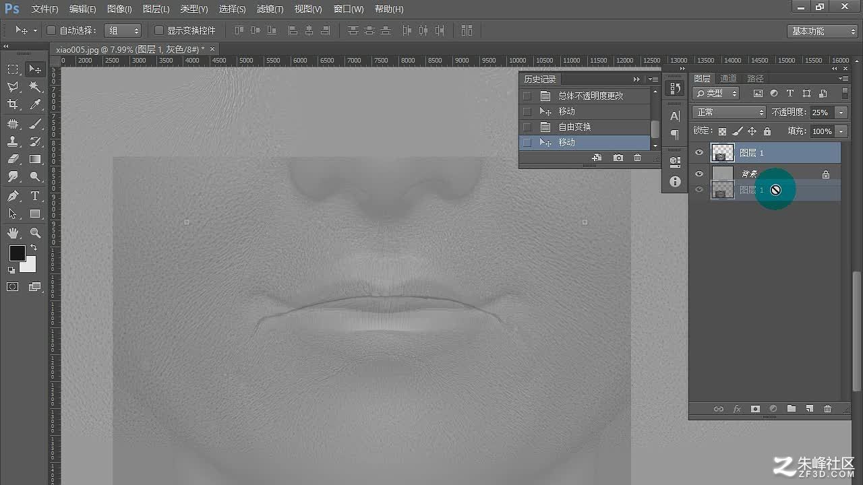Image resolution: width=863 pixels, height=485 pixels.
Task: Open the Character panel icon
Action: (x=675, y=117)
